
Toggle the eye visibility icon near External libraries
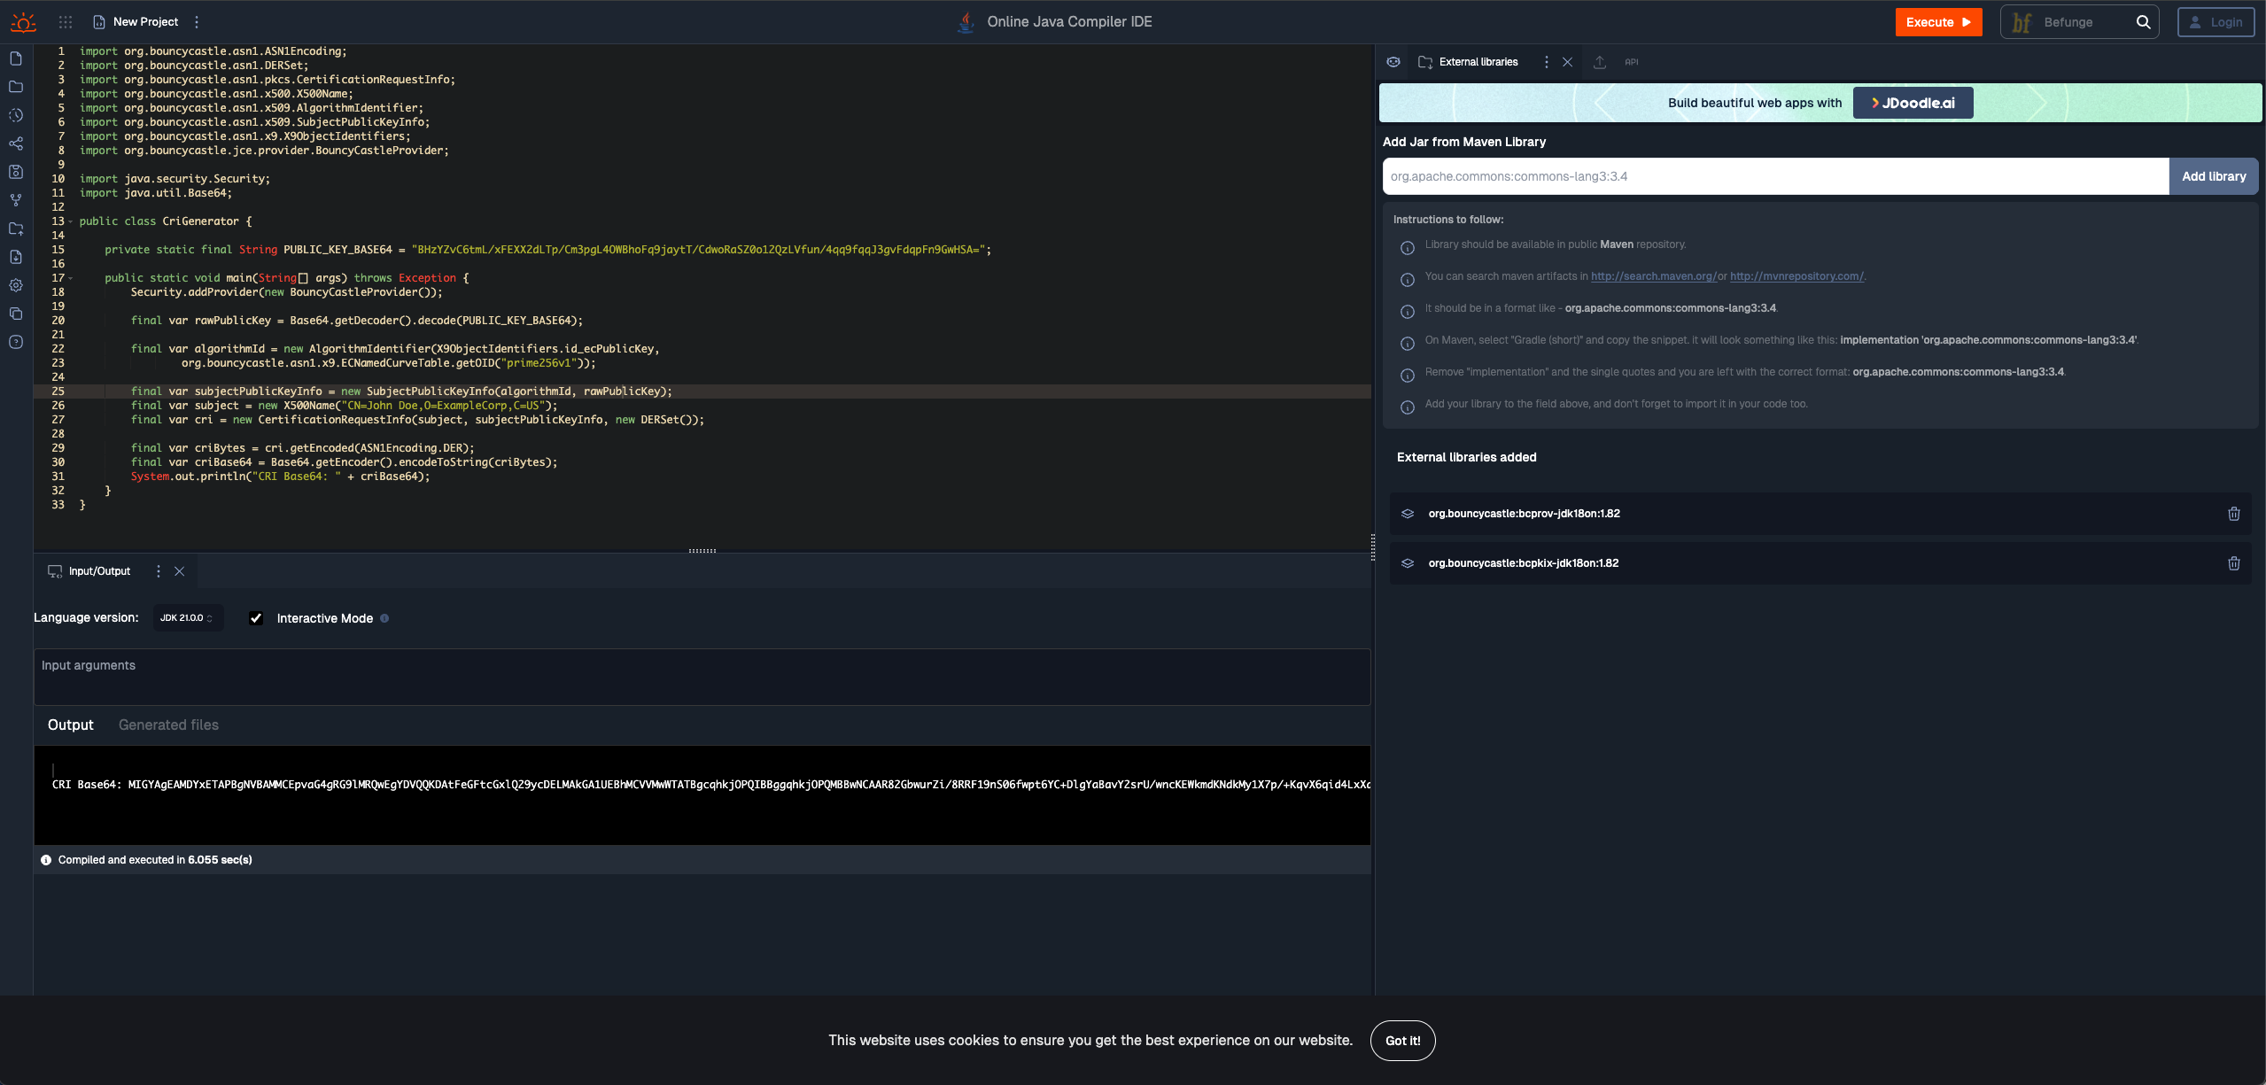click(x=1393, y=62)
